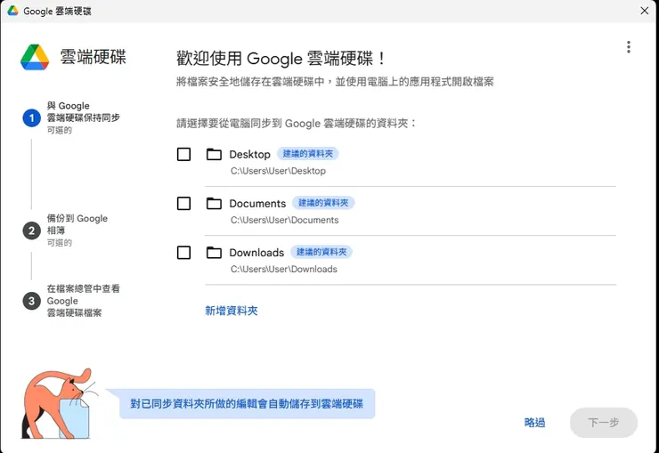Click the 略過 skip button
The image size is (659, 453).
(534, 423)
